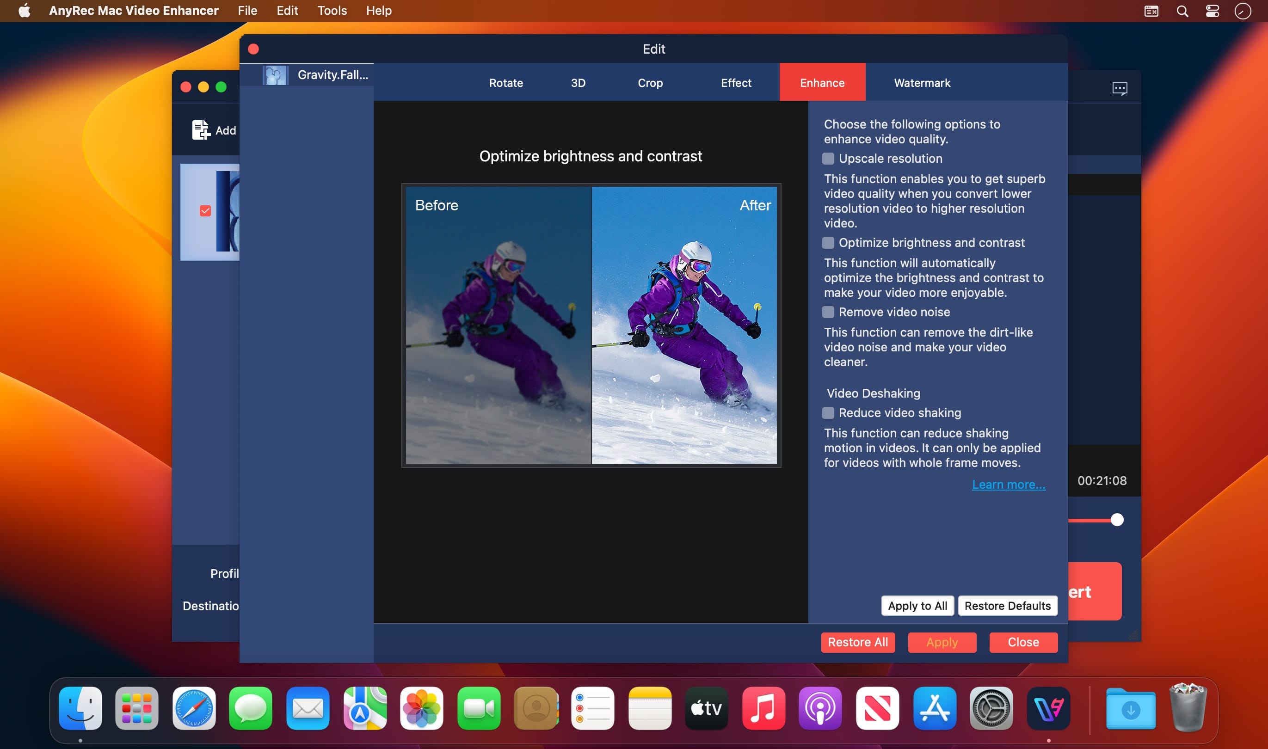Click the Add file icon in main window

pyautogui.click(x=200, y=130)
